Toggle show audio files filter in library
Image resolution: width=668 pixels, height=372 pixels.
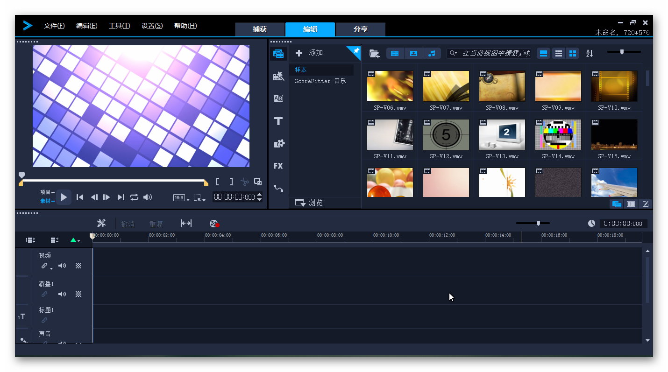click(x=432, y=53)
